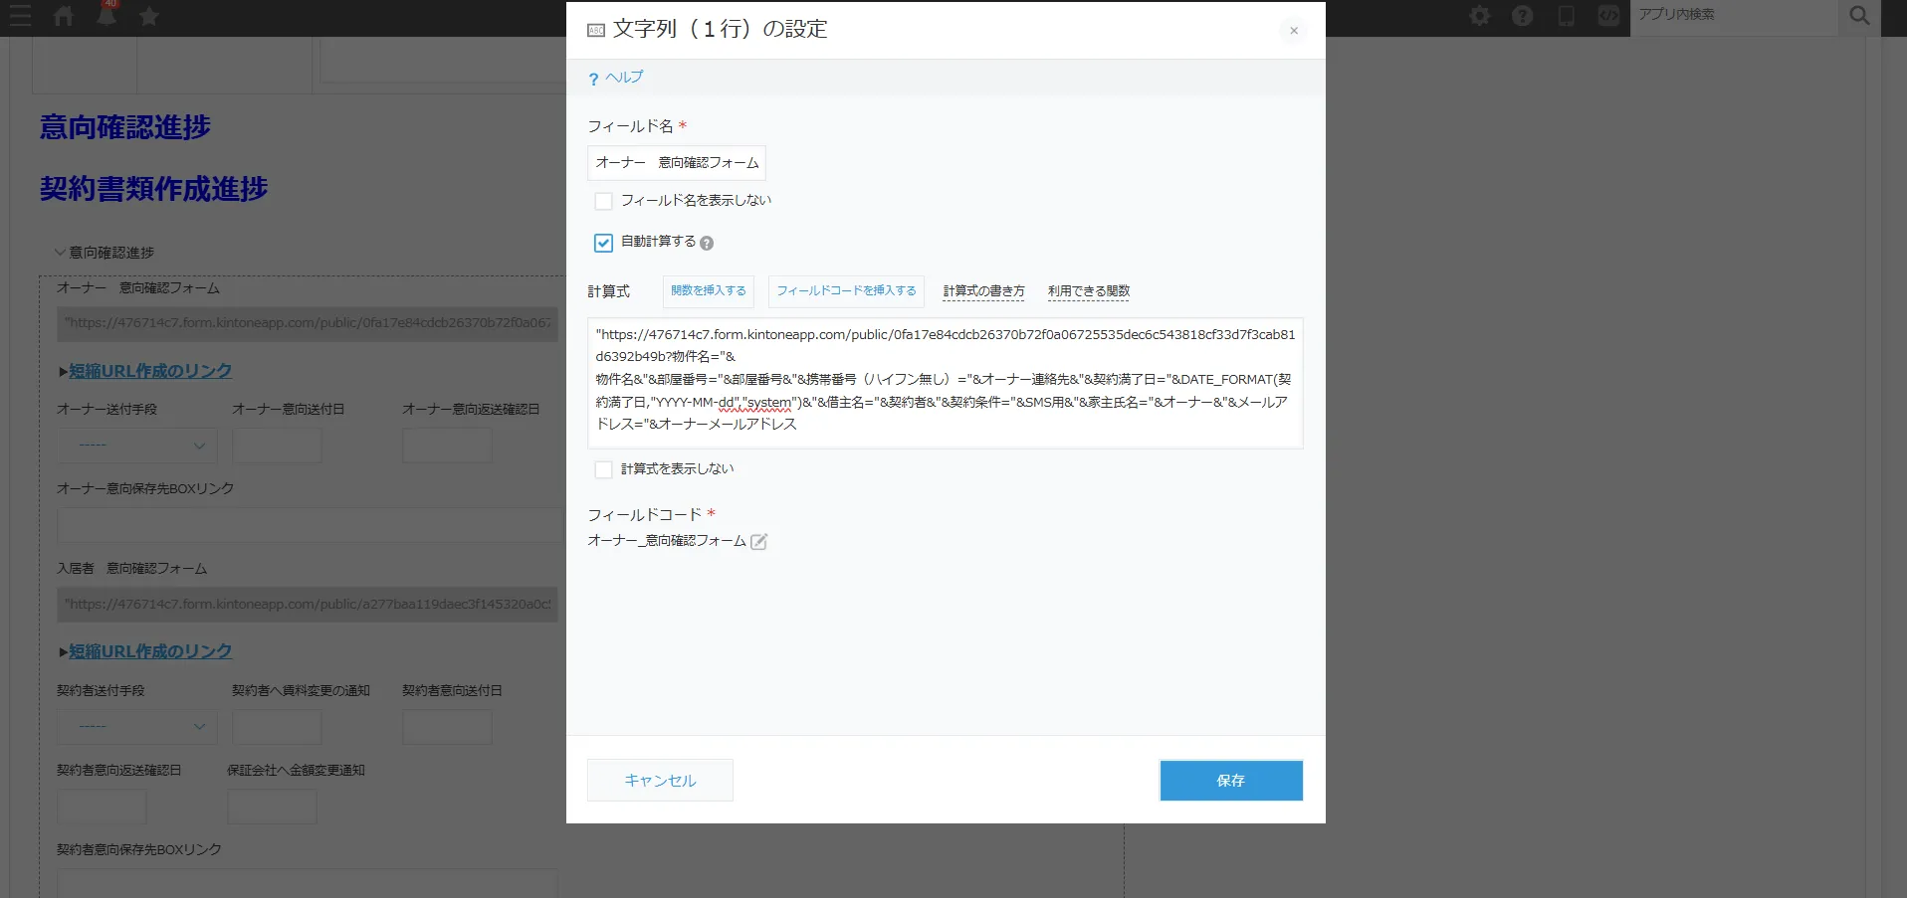Image resolution: width=1907 pixels, height=898 pixels.
Task: Click 関数を挿入する button
Action: 708,291
